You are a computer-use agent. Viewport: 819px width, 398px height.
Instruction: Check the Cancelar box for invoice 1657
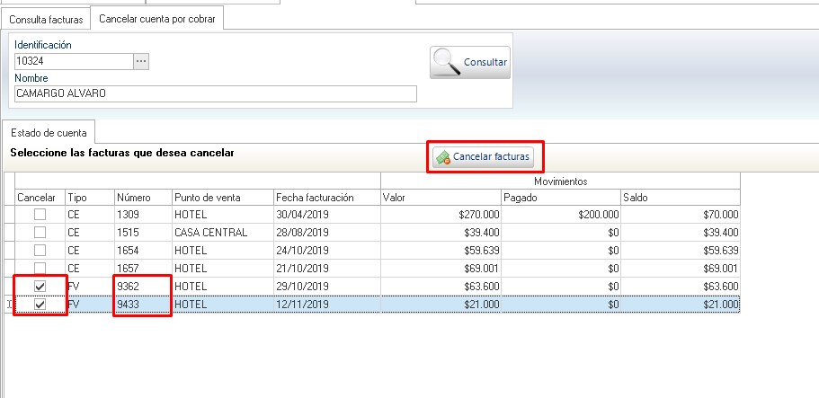click(40, 269)
